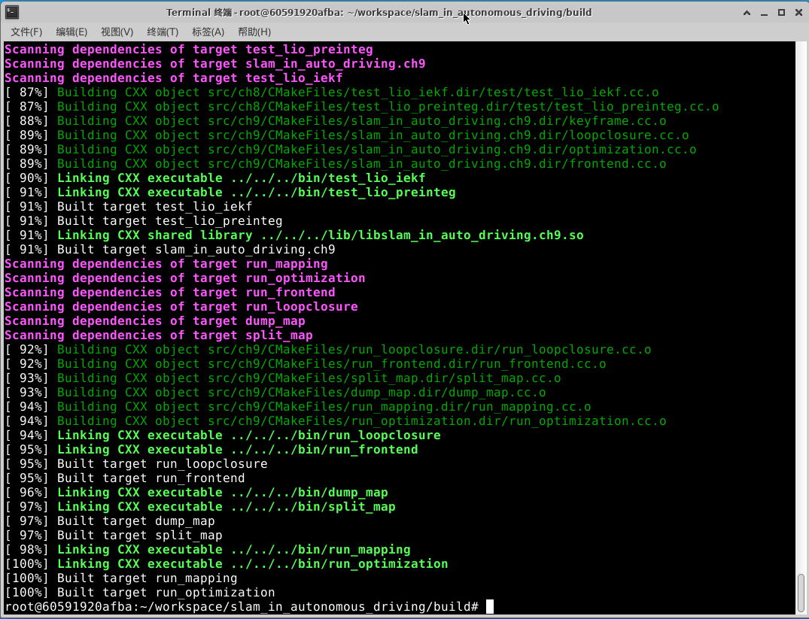Click the vertical scrollbar thumb
The height and width of the screenshot is (619, 809).
pos(801,593)
